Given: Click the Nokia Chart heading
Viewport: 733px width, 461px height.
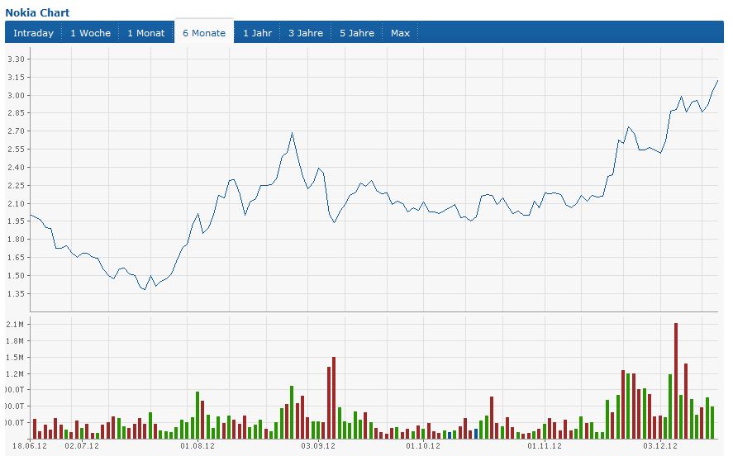Looking at the screenshot, I should coord(37,12).
